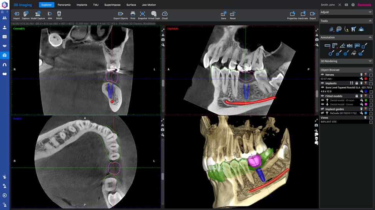Image resolution: width=375 pixels, height=210 pixels.
Task: Open the Virtual Ceph tool
Action: click(154, 14)
